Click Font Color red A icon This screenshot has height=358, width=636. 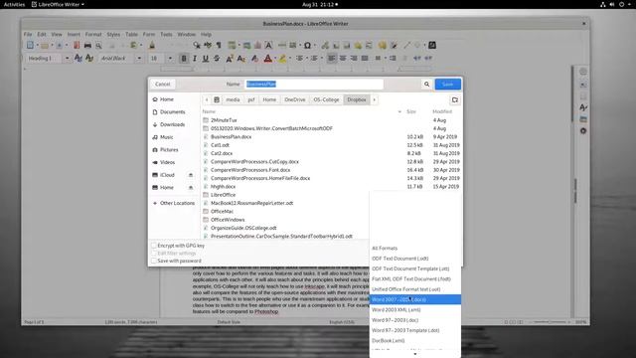coord(267,59)
